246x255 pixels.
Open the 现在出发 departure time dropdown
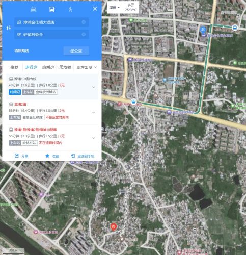click(x=87, y=67)
